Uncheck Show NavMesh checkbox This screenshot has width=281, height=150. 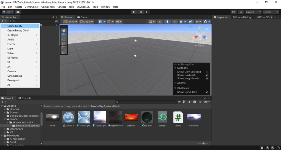[x=207, y=75]
